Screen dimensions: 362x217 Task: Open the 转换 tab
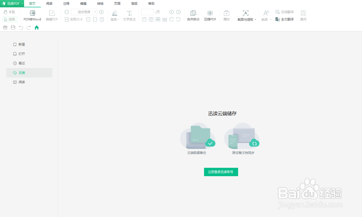(x=100, y=4)
